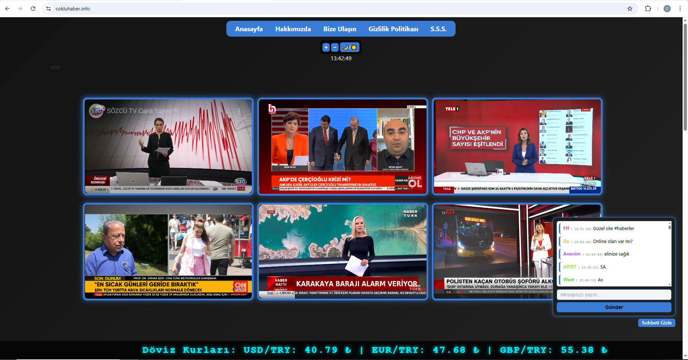
Task: View the Gizlilik Politikası page
Action: [x=393, y=29]
